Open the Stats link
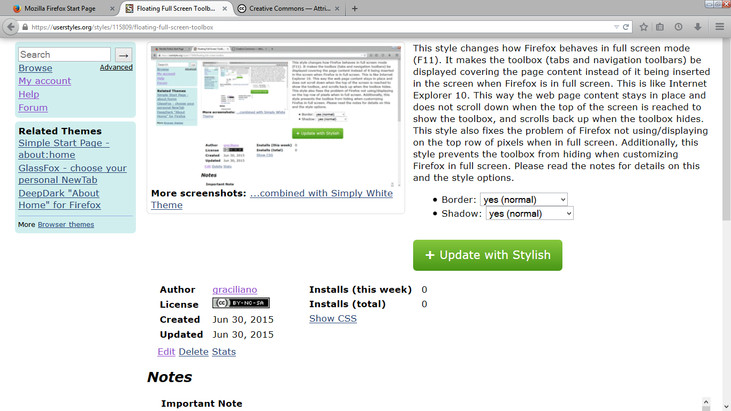The height and width of the screenshot is (411, 731). (224, 352)
